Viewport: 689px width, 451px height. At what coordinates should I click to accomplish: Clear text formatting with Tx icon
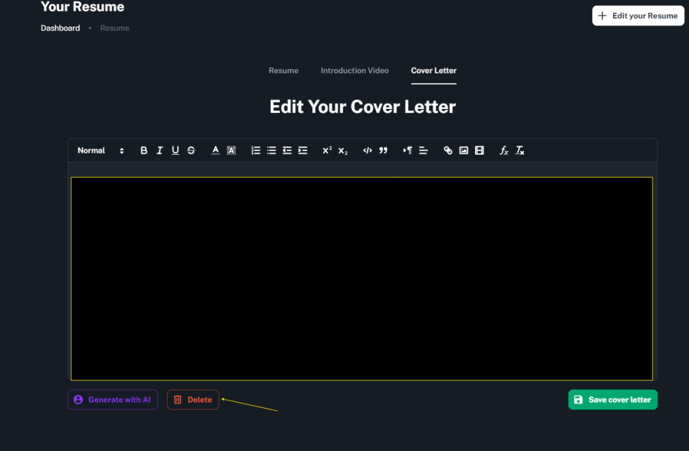(x=519, y=150)
